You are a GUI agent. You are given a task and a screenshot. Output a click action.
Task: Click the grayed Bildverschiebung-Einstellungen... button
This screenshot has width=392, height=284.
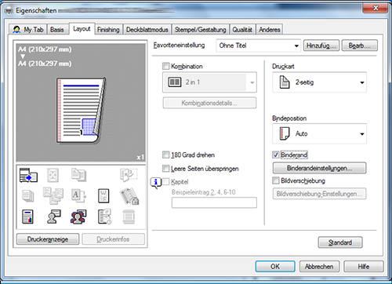[x=319, y=194]
